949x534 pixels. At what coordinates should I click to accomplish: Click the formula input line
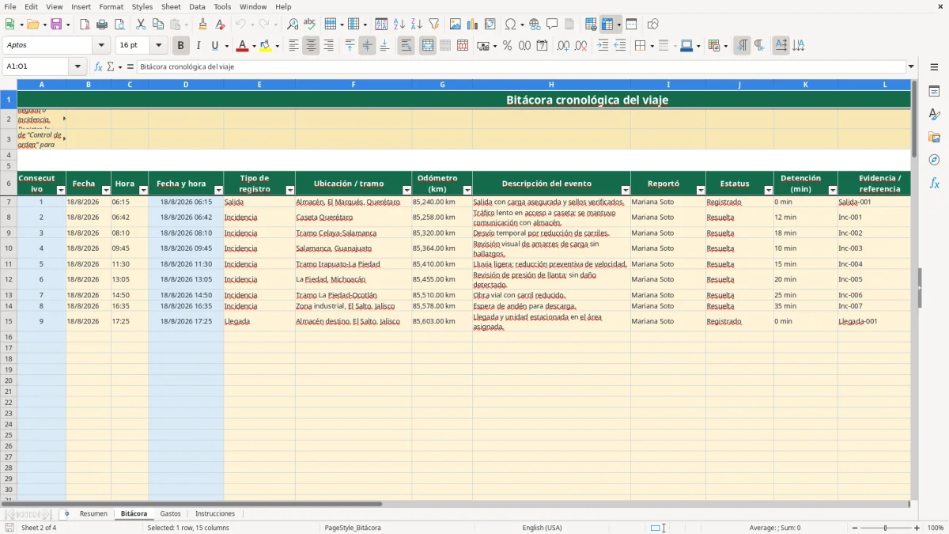point(520,66)
